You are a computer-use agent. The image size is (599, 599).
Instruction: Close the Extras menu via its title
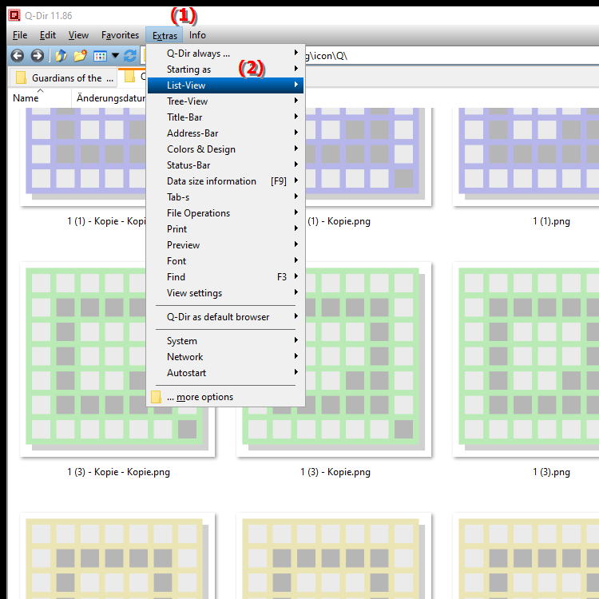click(x=165, y=35)
